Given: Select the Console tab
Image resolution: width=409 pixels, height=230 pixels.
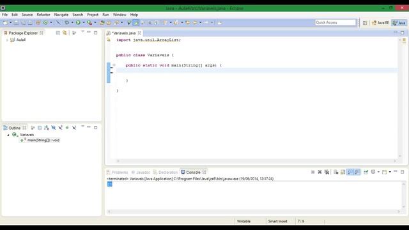Looking at the screenshot, I should click(x=193, y=172).
